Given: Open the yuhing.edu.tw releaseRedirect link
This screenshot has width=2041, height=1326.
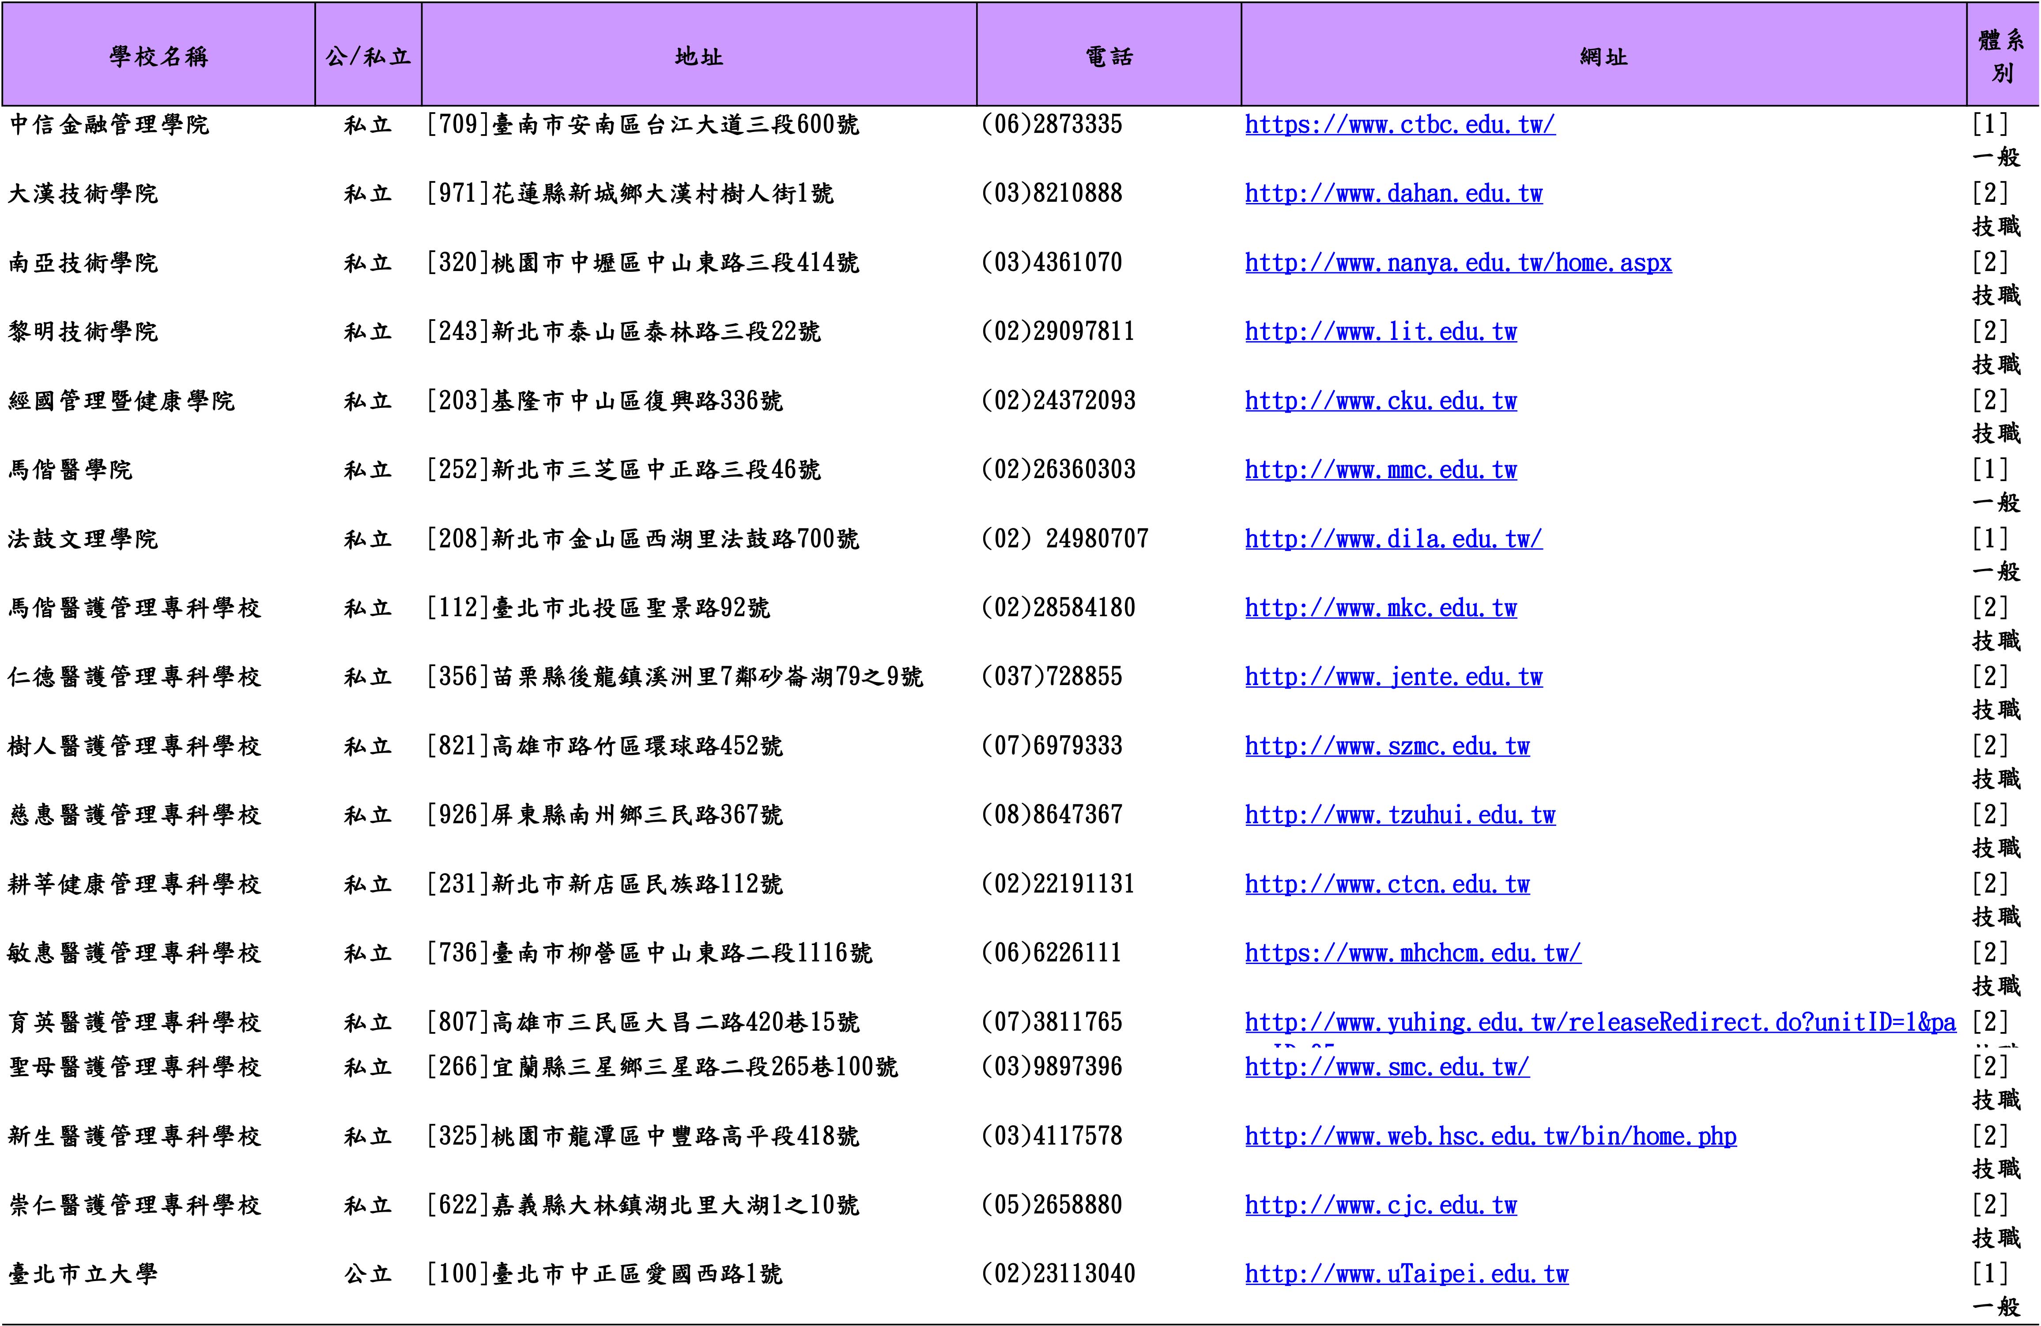Looking at the screenshot, I should click(x=1600, y=1023).
